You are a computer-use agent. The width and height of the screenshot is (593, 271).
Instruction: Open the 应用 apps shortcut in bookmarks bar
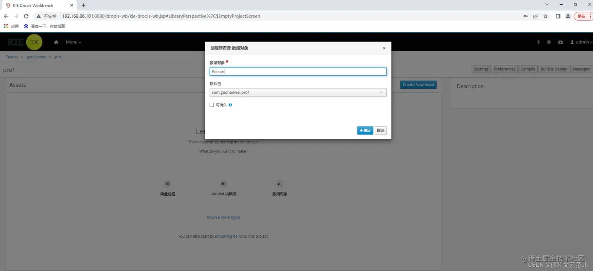point(11,26)
